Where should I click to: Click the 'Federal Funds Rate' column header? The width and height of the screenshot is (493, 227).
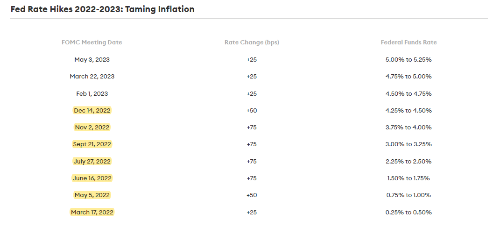(x=408, y=43)
